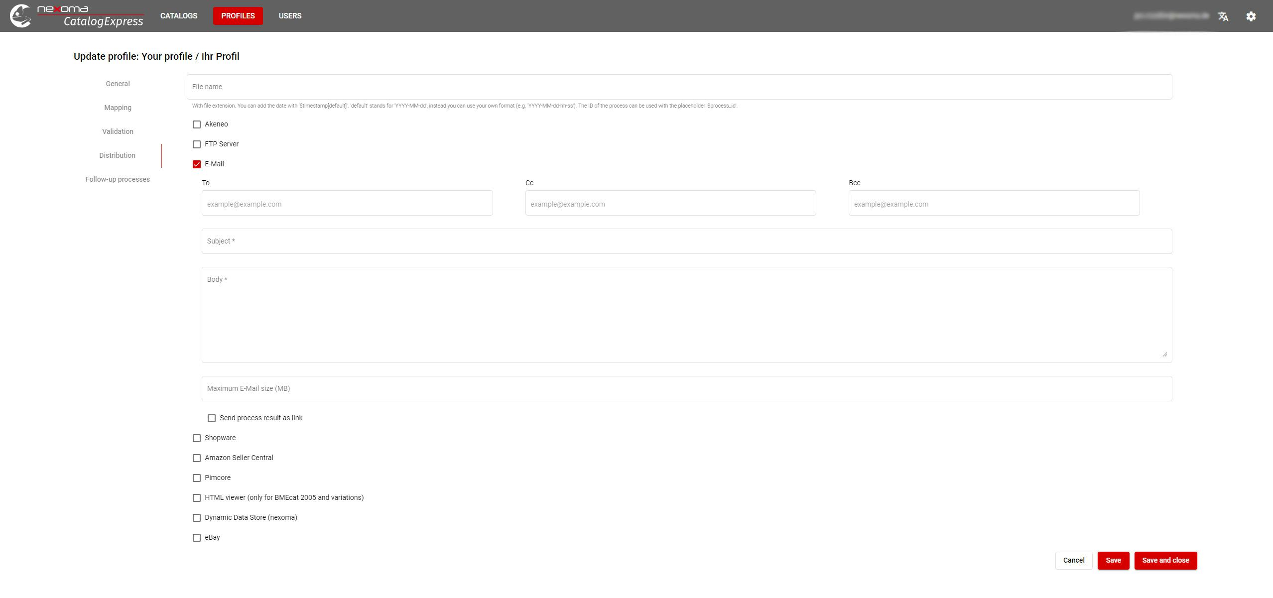Open the language translation icon
Screen dimensions: 1273x598
pyautogui.click(x=1223, y=16)
